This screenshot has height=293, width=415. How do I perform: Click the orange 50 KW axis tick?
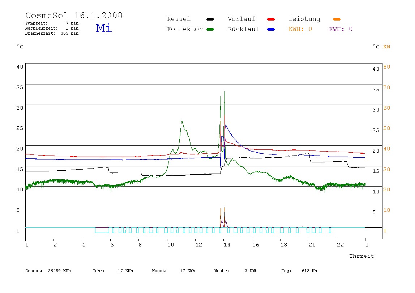[x=387, y=128]
